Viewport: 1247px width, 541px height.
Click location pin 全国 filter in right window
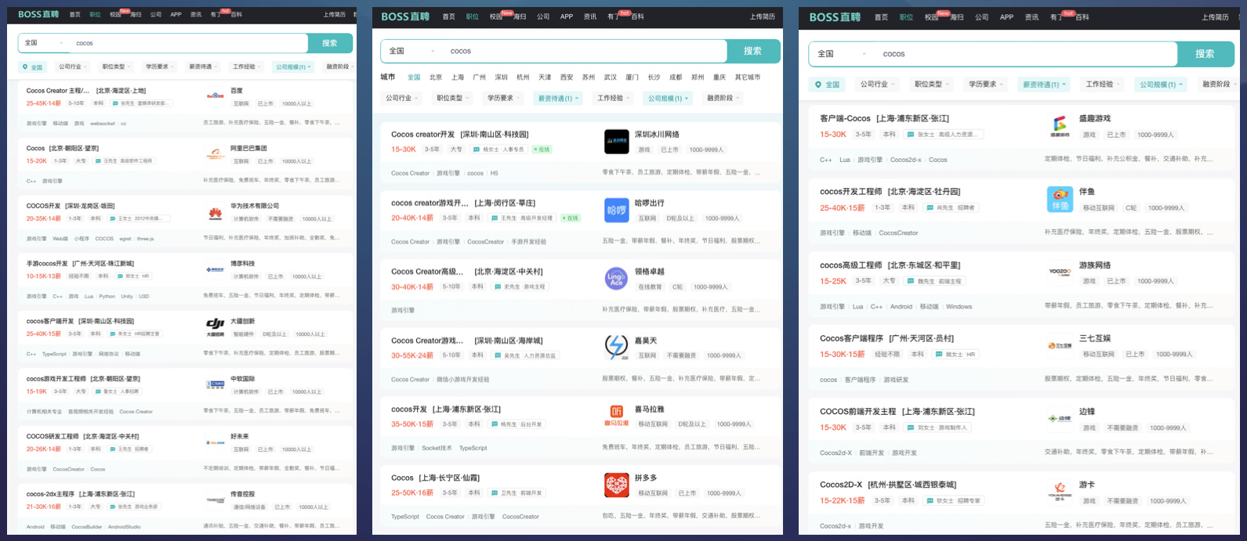(828, 85)
